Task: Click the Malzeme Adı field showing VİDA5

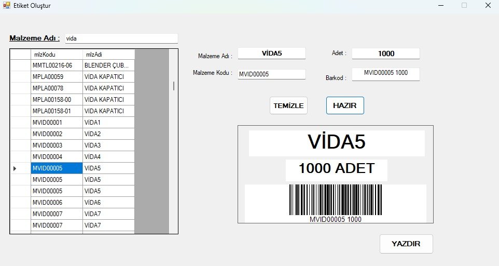Action: tap(271, 53)
